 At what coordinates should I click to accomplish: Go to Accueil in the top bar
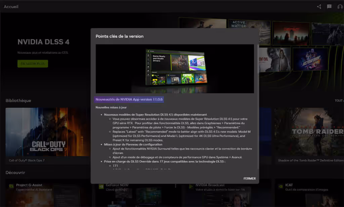click(x=11, y=6)
